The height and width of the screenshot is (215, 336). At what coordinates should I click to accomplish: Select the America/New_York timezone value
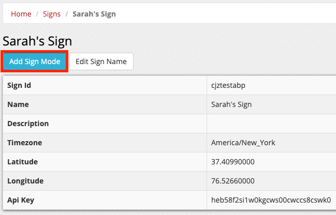tap(243, 143)
